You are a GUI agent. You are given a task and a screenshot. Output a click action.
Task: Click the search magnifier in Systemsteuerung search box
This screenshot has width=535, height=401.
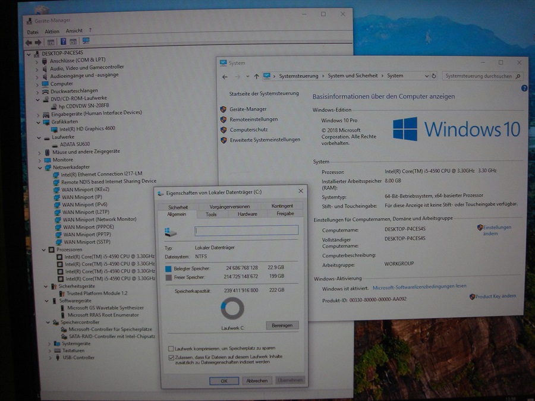pyautogui.click(x=518, y=77)
